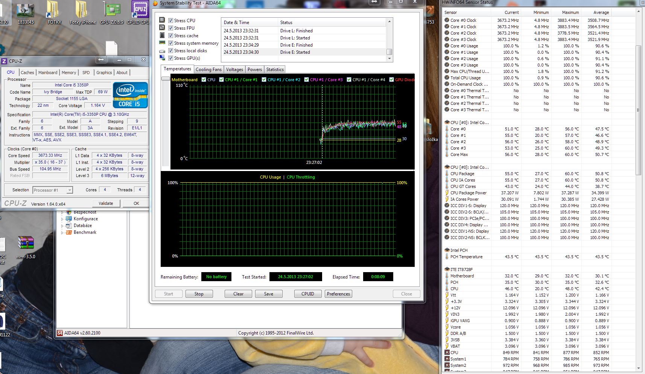The image size is (645, 374).
Task: Uncheck the Stress CPU checkbox
Action: pyautogui.click(x=170, y=21)
